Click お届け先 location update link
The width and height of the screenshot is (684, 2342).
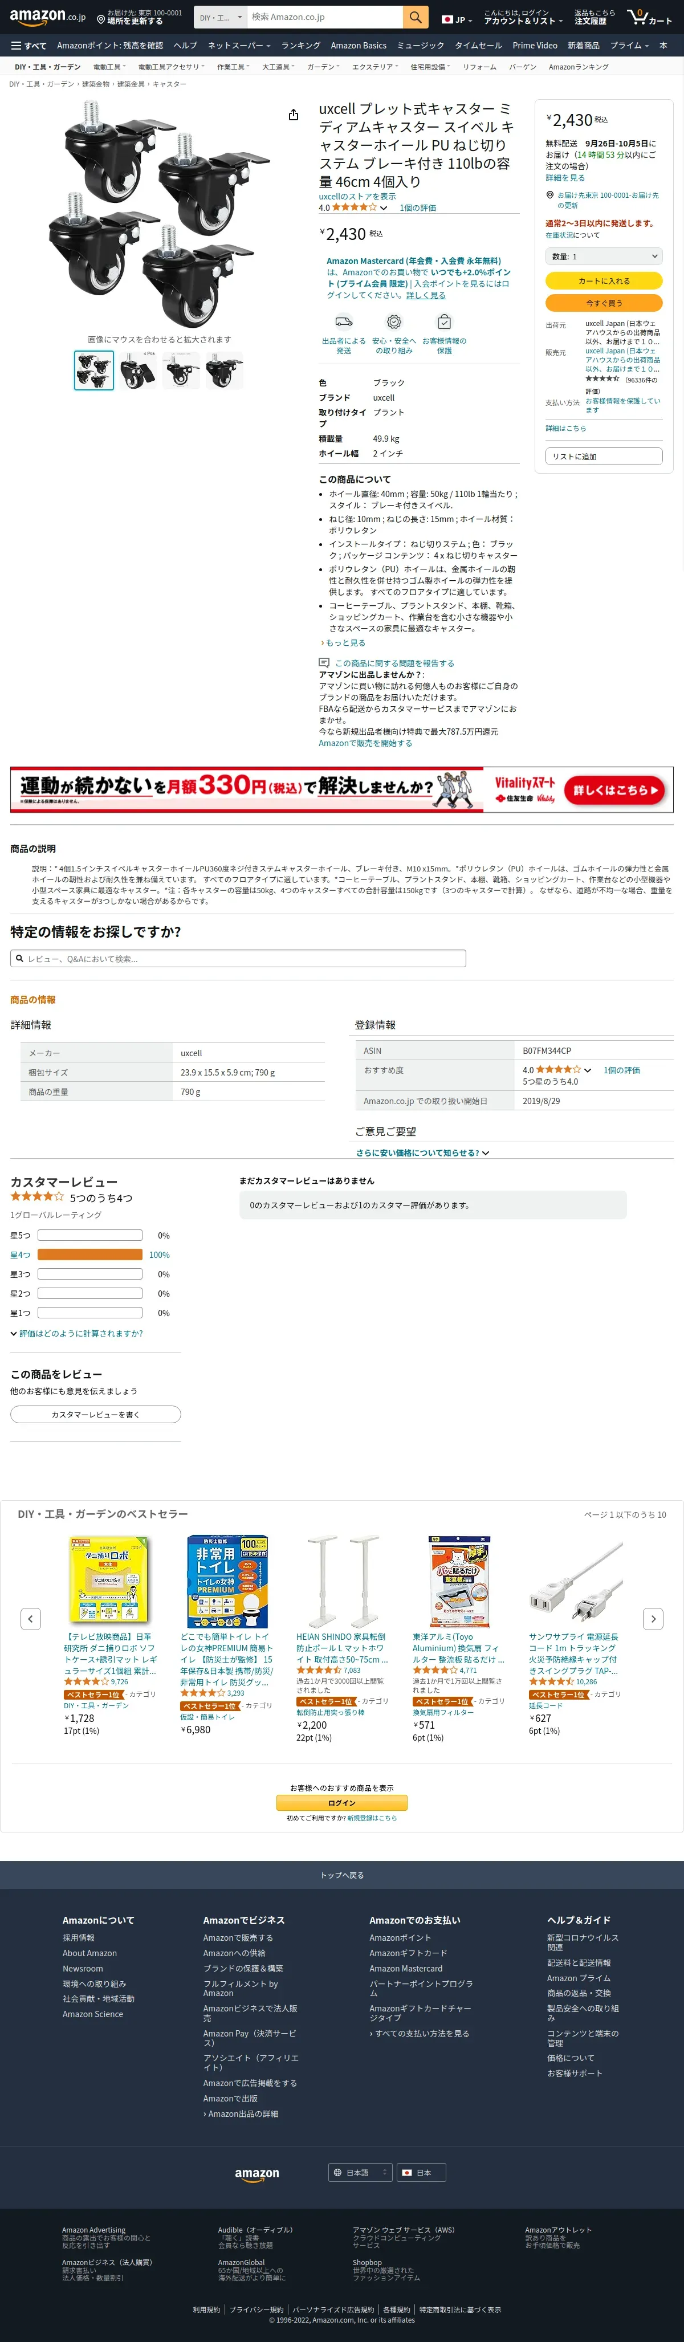608,200
